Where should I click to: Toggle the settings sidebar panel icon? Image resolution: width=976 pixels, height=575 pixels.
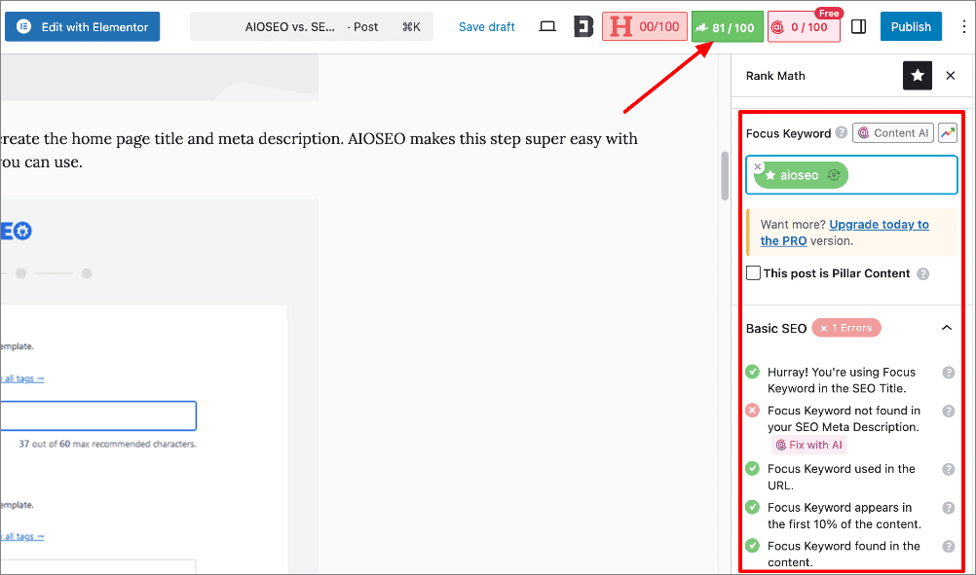click(858, 26)
